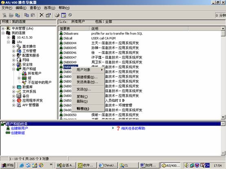Choose 发送消息(M)... from context menu
The height and width of the screenshot is (169, 226).
[x=88, y=82]
